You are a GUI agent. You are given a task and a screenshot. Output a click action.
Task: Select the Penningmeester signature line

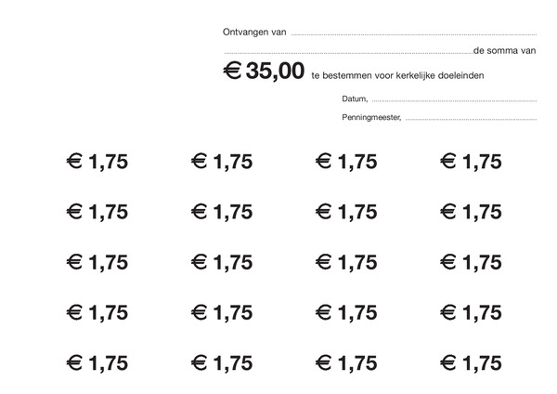[471, 120]
